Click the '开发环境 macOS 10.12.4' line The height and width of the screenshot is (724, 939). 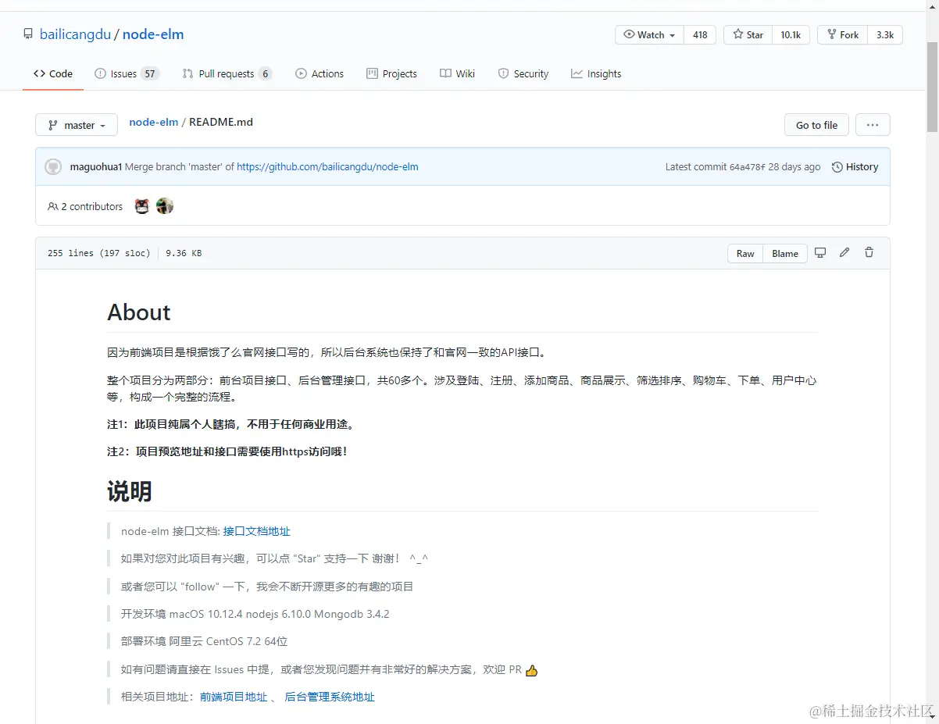point(255,614)
